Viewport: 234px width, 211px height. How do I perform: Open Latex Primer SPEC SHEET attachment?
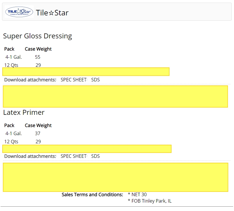coord(74,156)
